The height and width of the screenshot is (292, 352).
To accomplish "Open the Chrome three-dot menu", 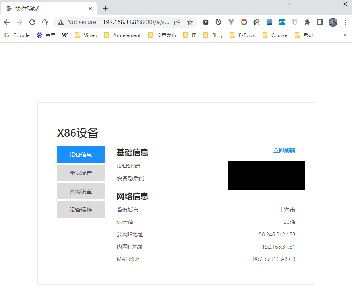I will pos(345,22).
